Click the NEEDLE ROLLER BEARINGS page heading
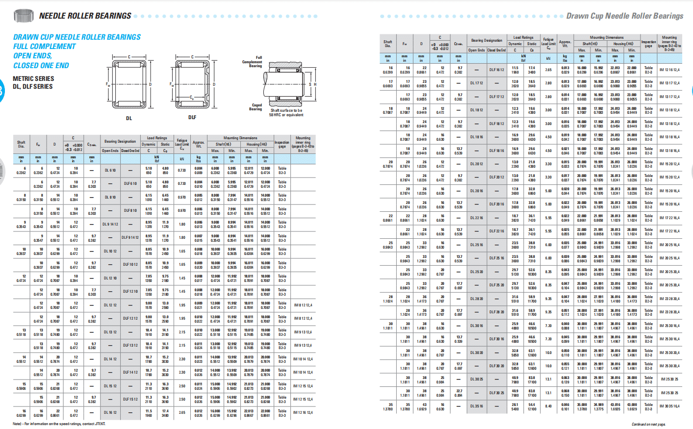Screen dimensions: 693x429 [x=85, y=16]
